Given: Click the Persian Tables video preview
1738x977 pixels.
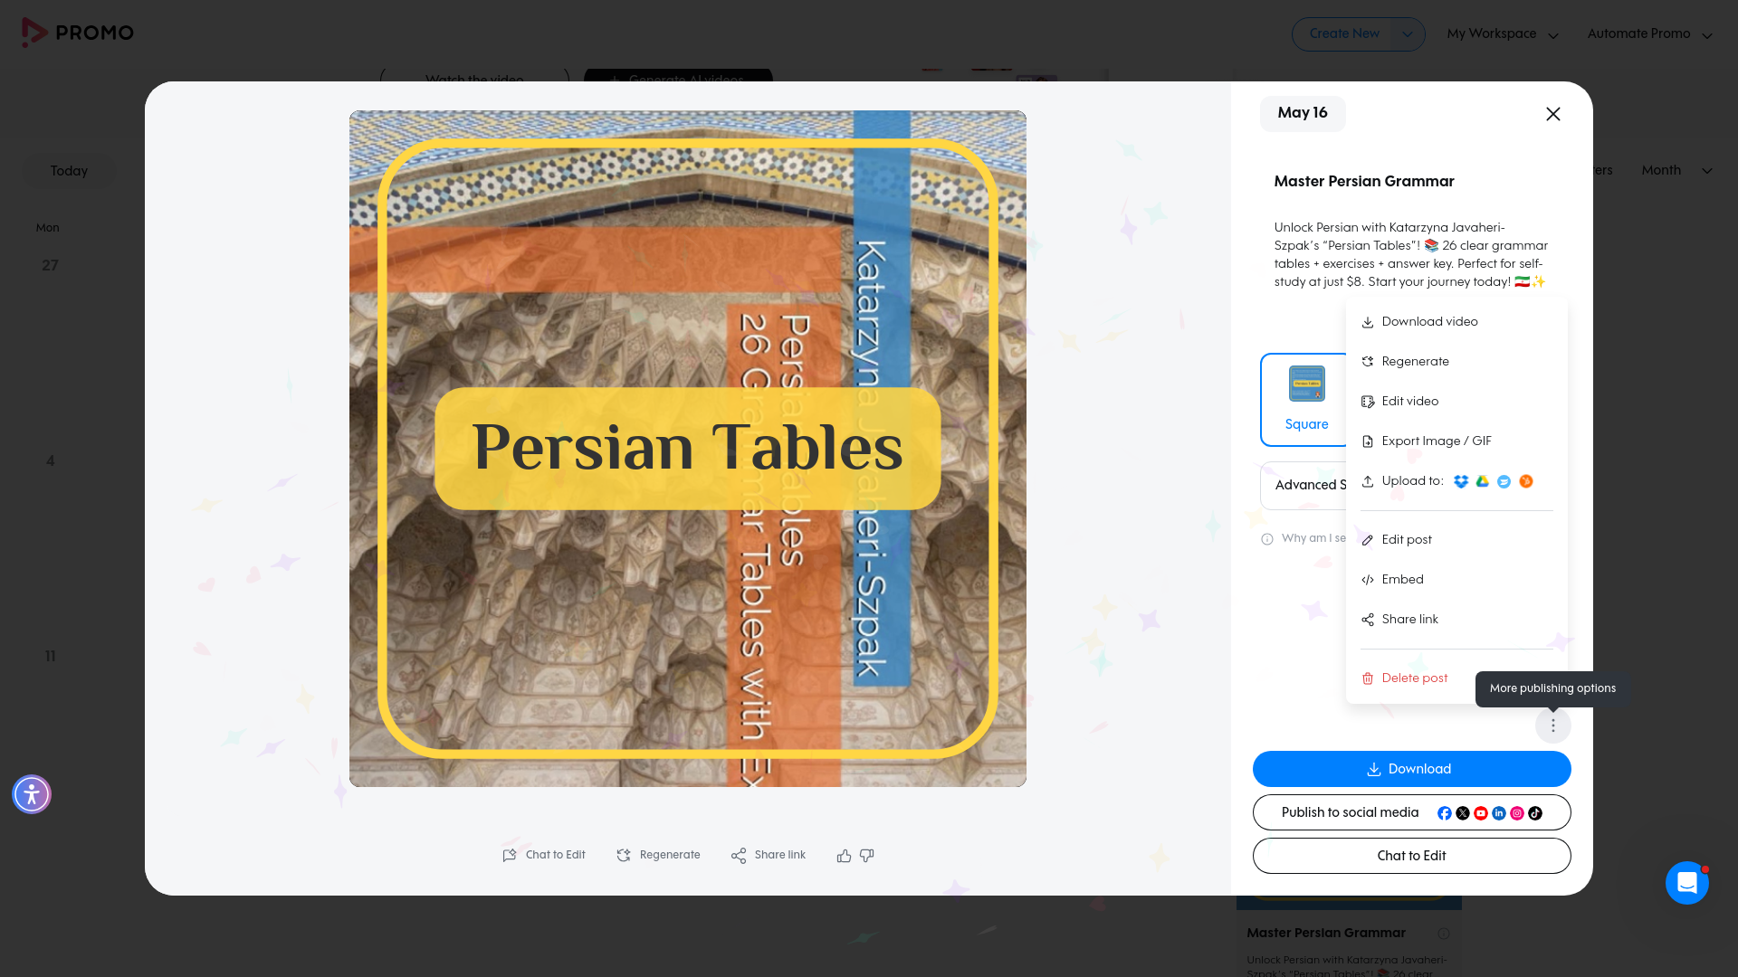Looking at the screenshot, I should pyautogui.click(x=688, y=449).
